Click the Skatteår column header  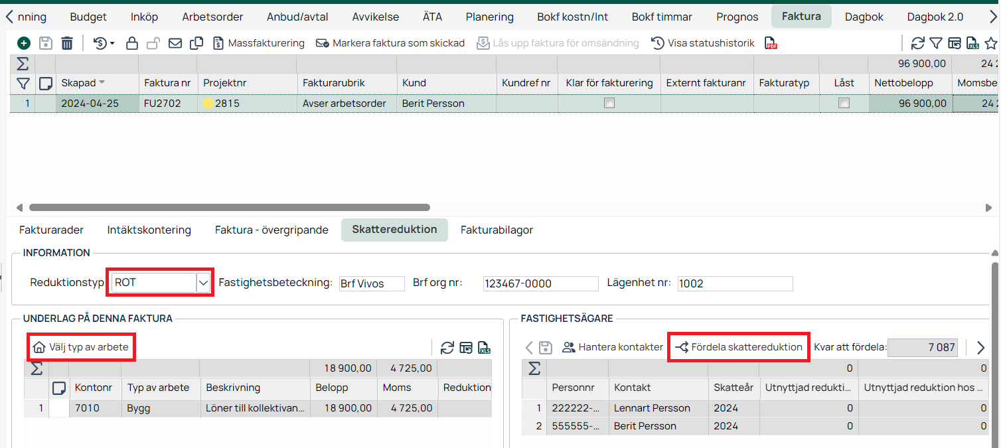pos(733,388)
